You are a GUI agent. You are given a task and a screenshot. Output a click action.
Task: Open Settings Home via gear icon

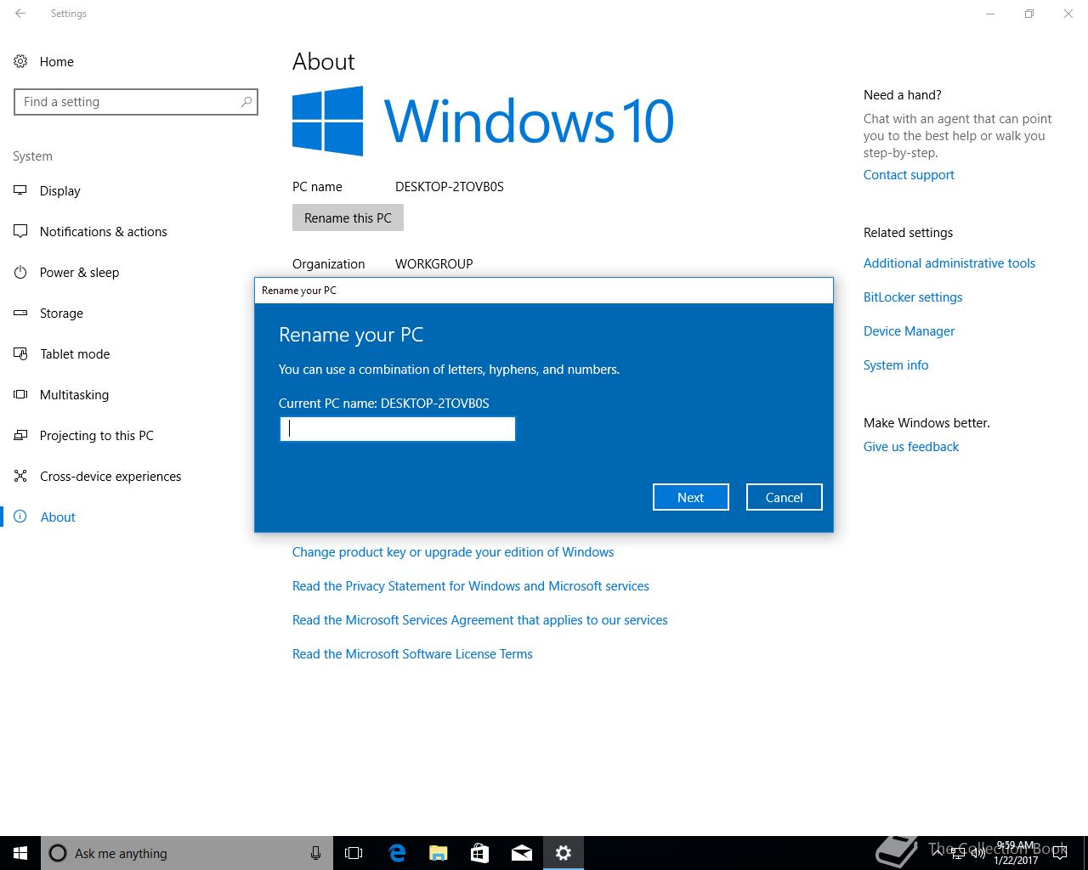[x=20, y=61]
